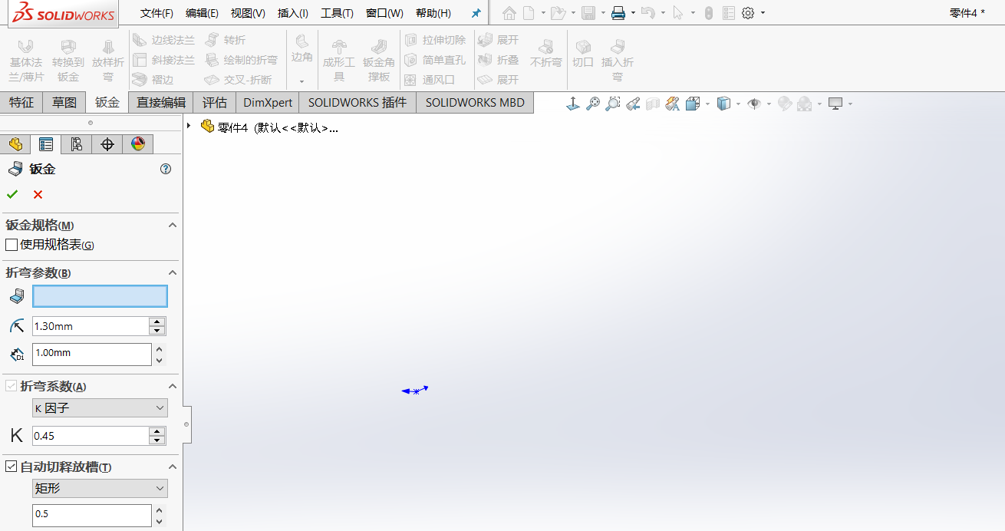
Task: Open the K 因子 dropdown
Action: [x=100, y=408]
